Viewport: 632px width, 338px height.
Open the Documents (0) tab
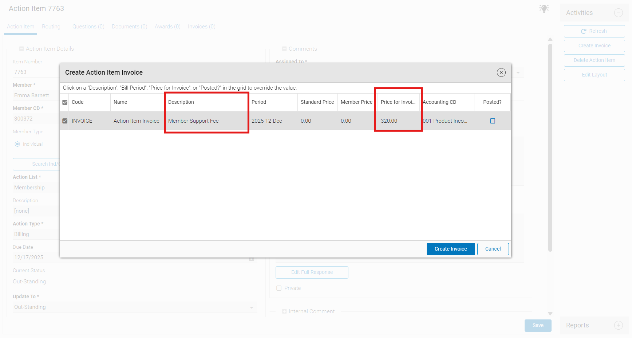coord(130,27)
